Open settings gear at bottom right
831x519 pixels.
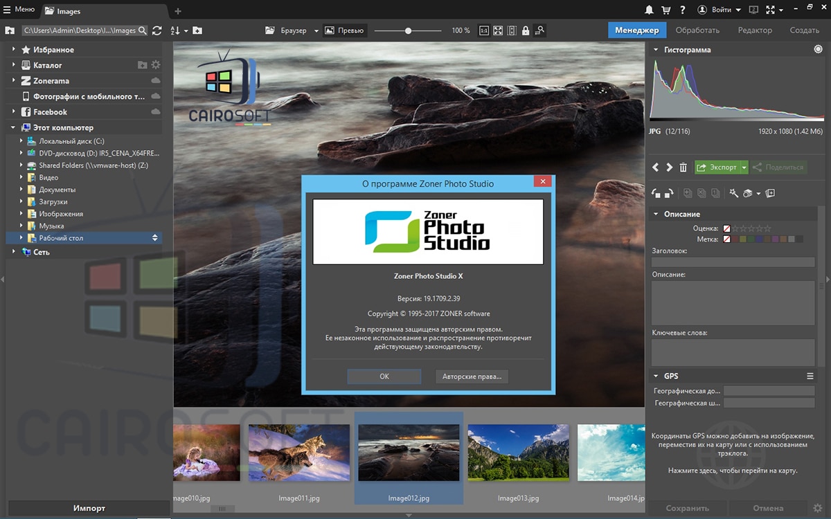click(x=818, y=508)
